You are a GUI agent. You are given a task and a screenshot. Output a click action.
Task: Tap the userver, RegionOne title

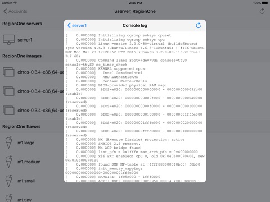[135, 11]
